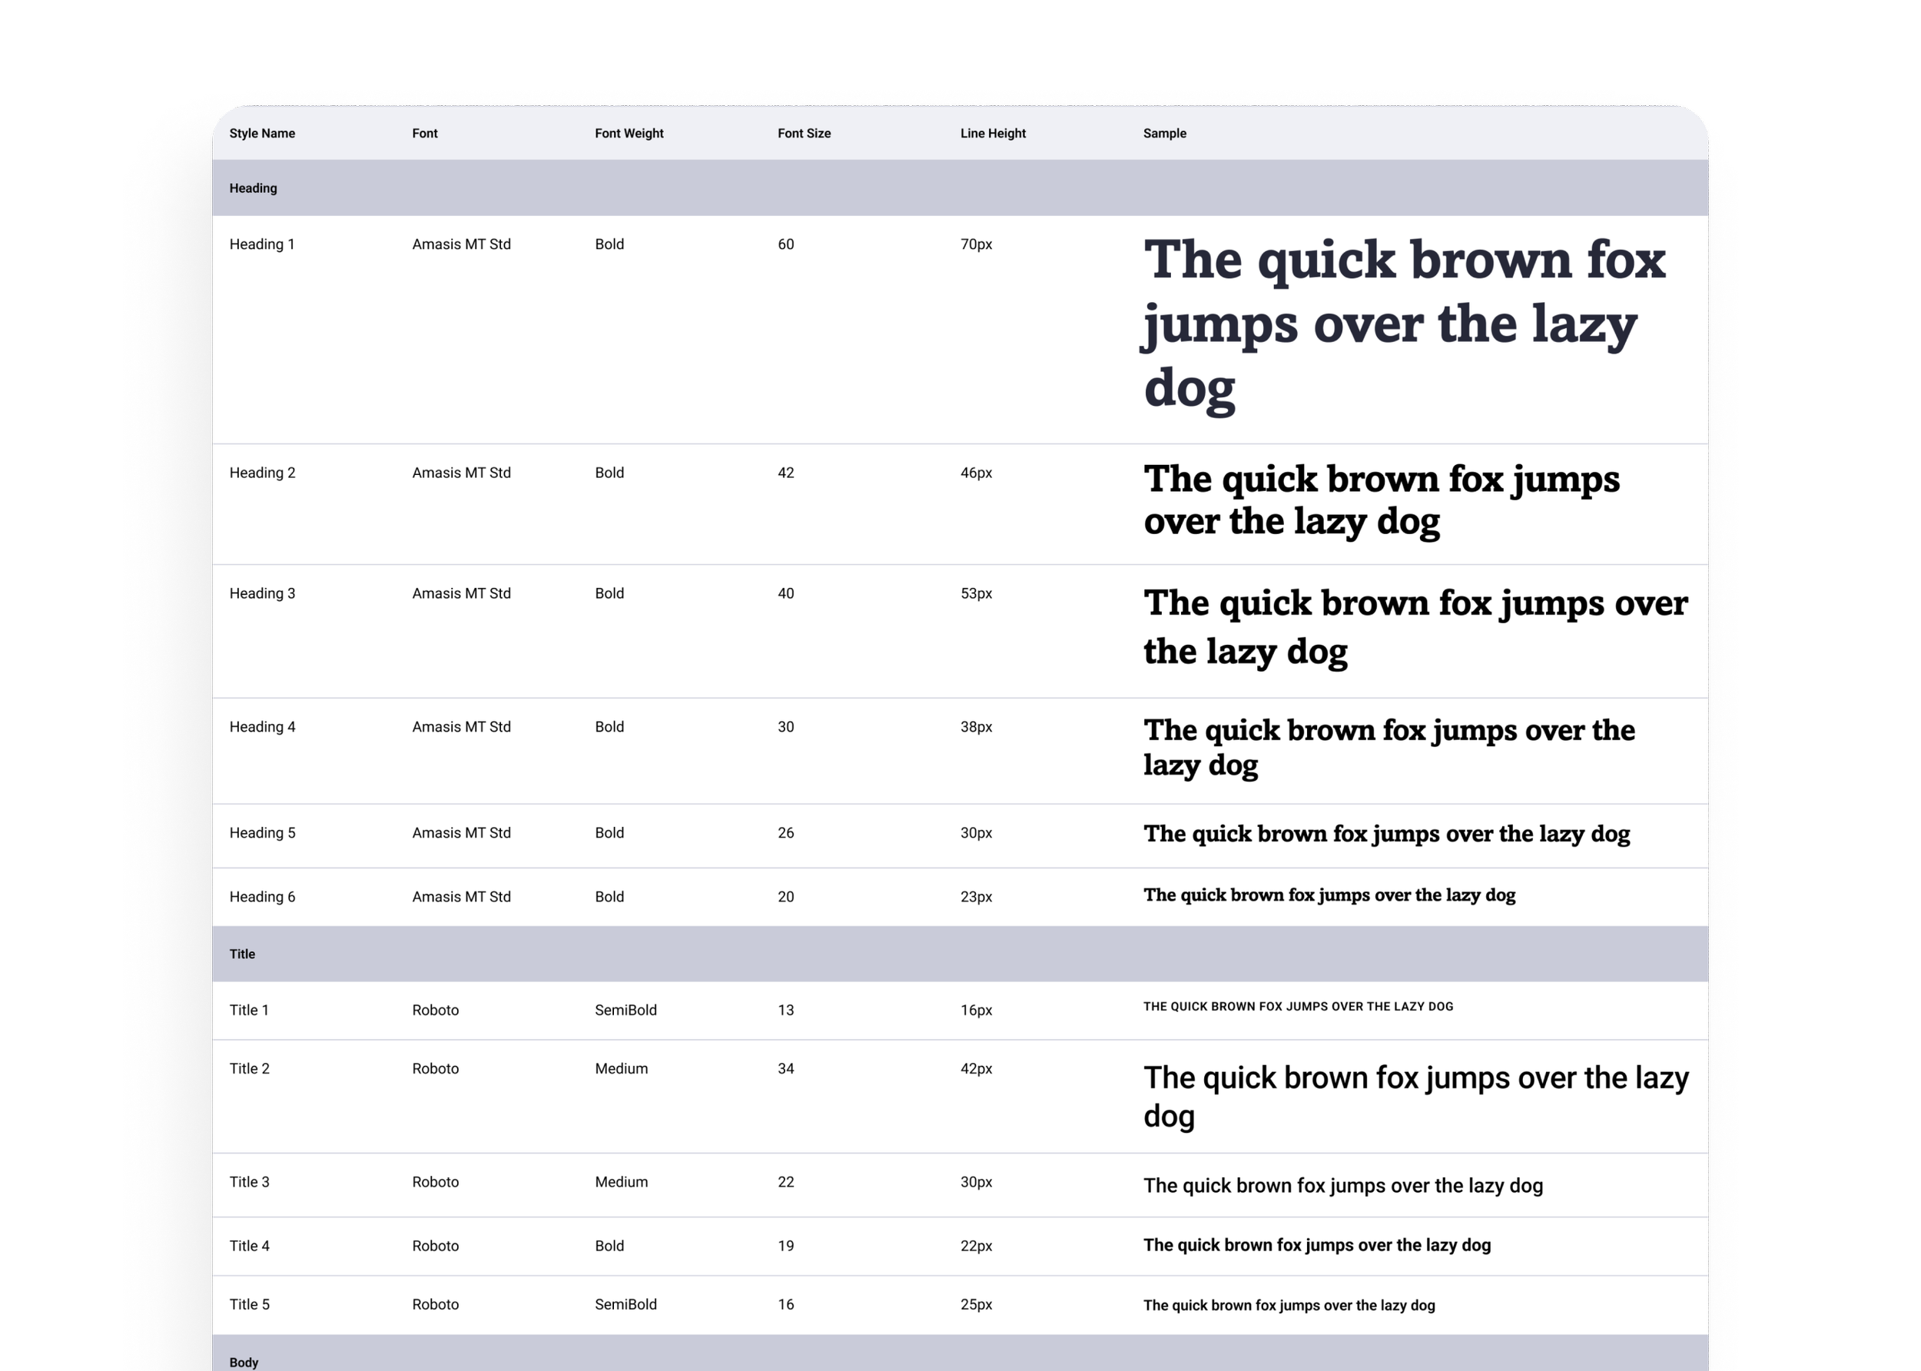Image resolution: width=1921 pixels, height=1371 pixels.
Task: Click Title 2 Medium font weight cell
Action: 620,1069
